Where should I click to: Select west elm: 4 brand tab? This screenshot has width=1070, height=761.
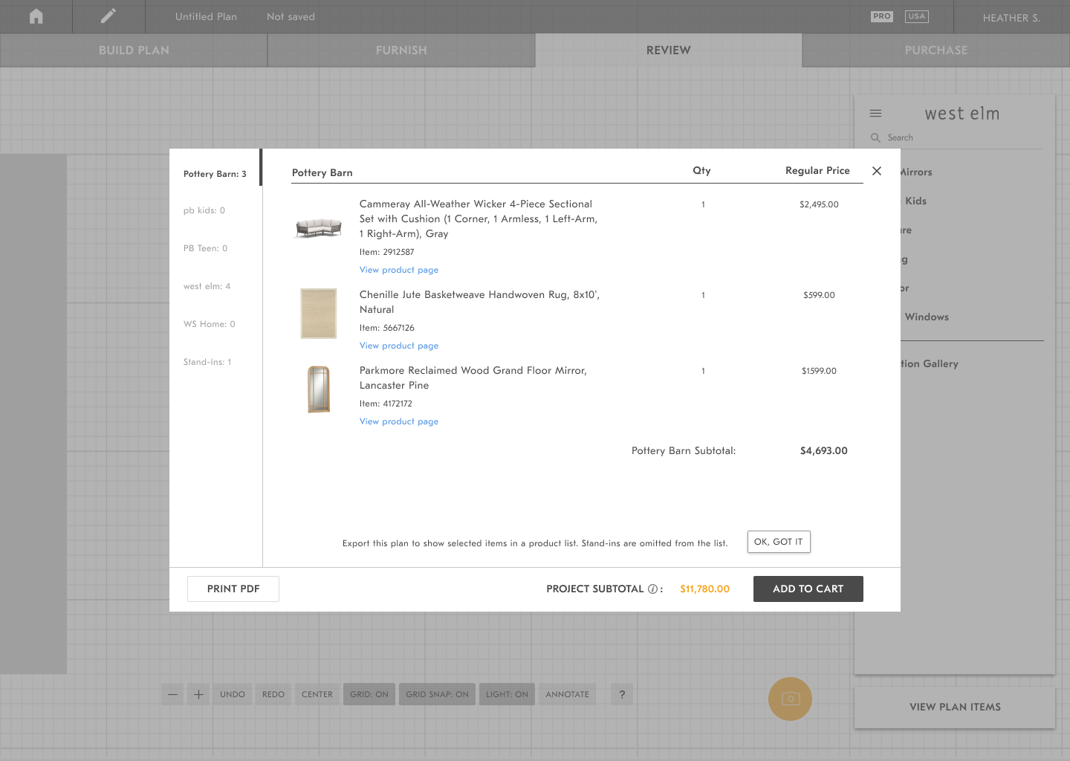pos(207,286)
